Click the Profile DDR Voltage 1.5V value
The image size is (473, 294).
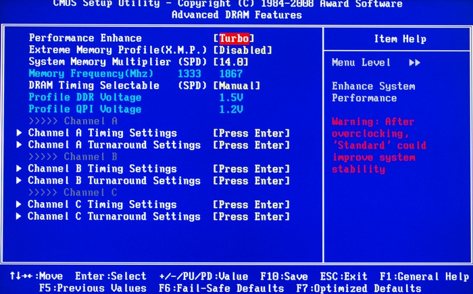(x=228, y=97)
